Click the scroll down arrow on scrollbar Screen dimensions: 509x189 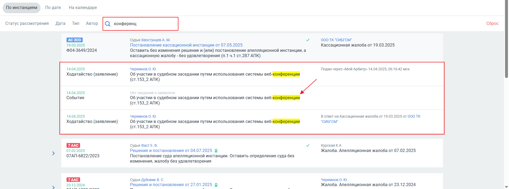click(506, 187)
